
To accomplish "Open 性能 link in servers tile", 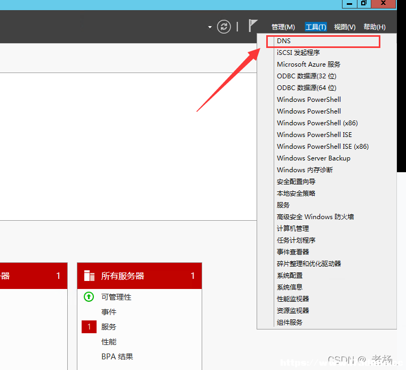I will [109, 342].
